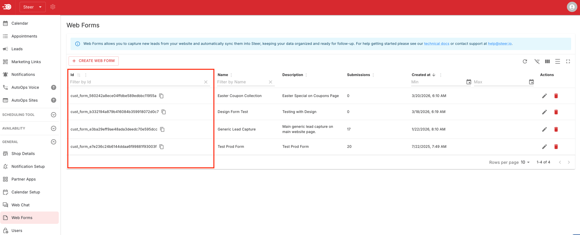Click upgrade arrow next to AutoOps Sites
Viewport: 580px width, 235px height.
tap(54, 100)
